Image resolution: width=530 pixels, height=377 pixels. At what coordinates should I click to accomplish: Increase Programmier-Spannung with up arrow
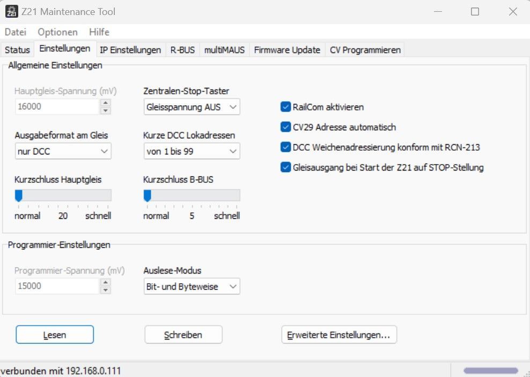pos(106,282)
